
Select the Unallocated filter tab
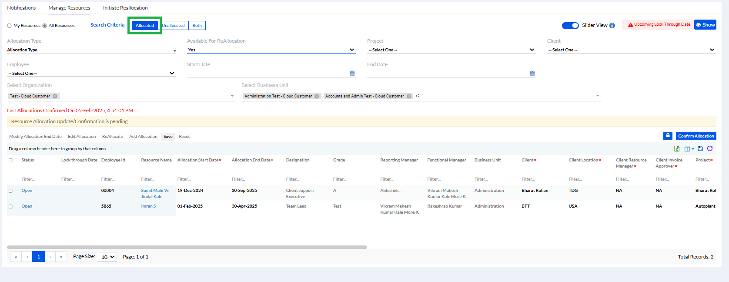pyautogui.click(x=173, y=25)
